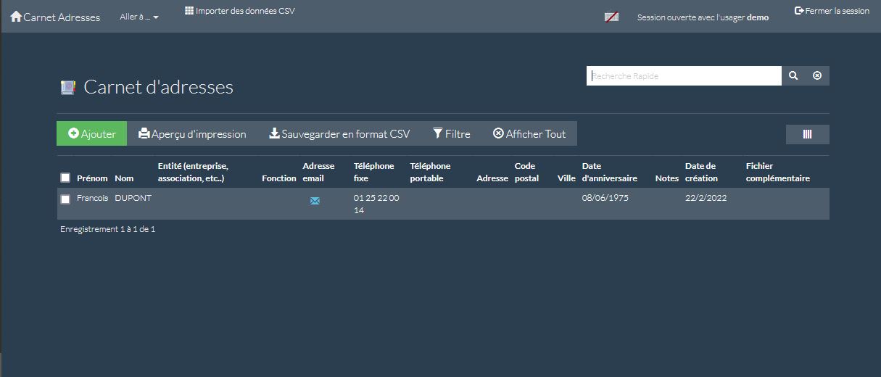Click Fermer la session link
Screen dimensions: 881x377
832,11
